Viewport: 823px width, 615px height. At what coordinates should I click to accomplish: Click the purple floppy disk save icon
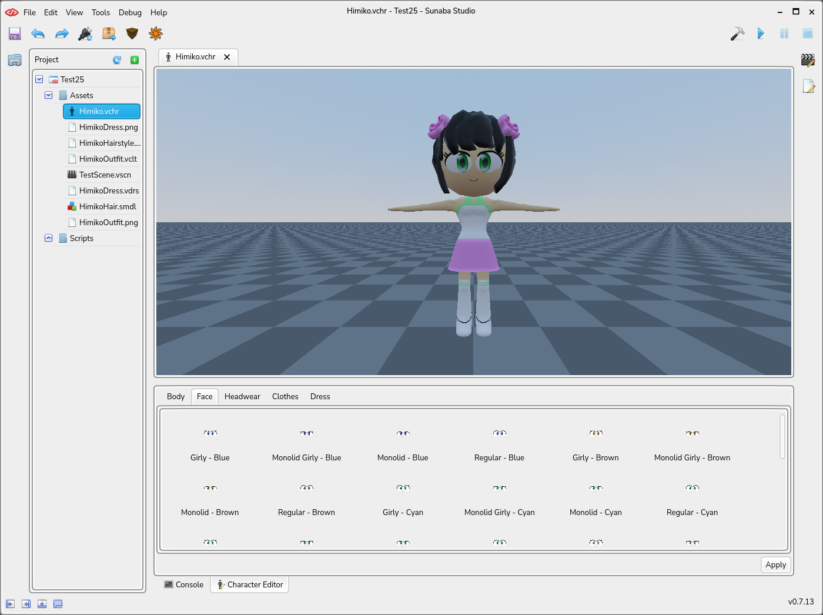pos(15,34)
